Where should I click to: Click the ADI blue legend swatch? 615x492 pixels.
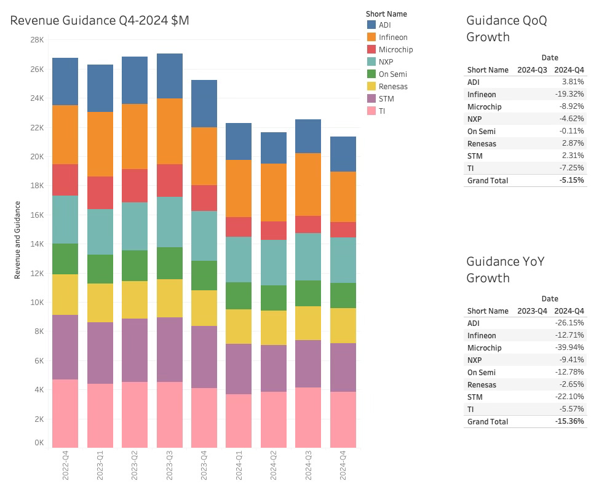coord(371,25)
